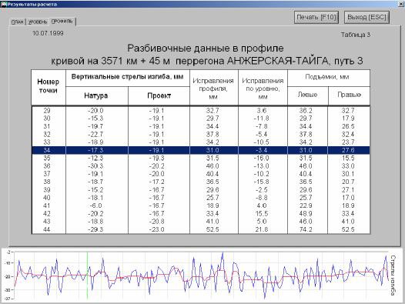This screenshot has height=304, width=405.
Task: Click right lift value 41.0 in row 43
Action: point(348,222)
